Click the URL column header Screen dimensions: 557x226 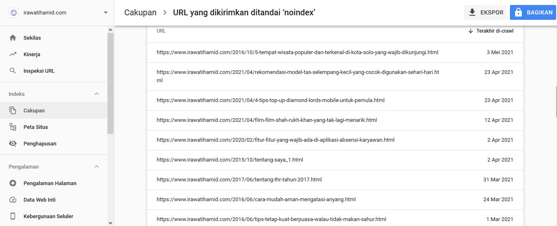click(x=161, y=31)
